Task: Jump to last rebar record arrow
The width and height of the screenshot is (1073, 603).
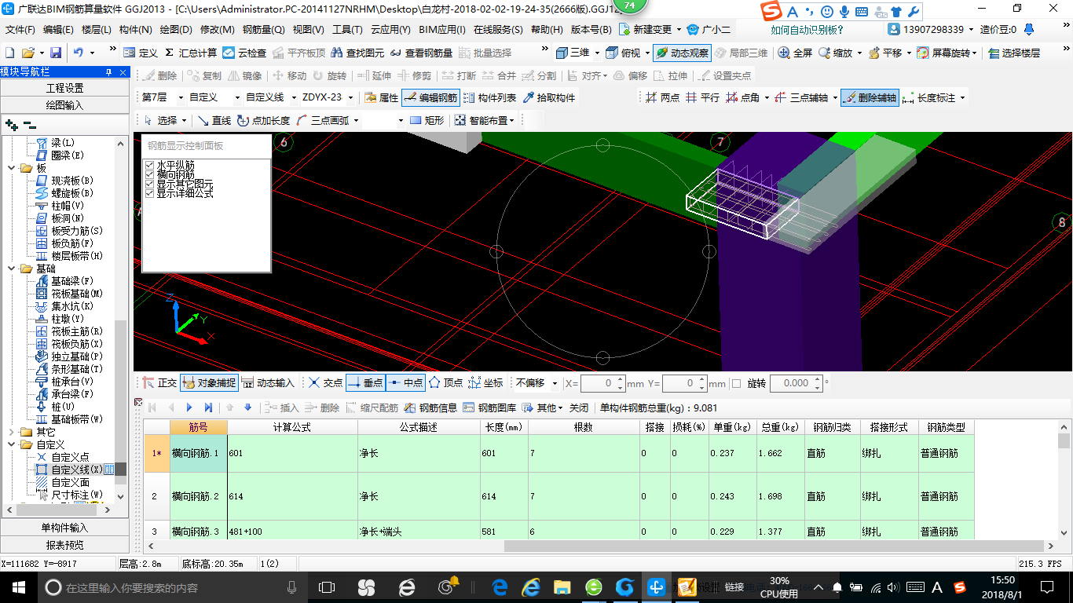Action: click(x=208, y=407)
